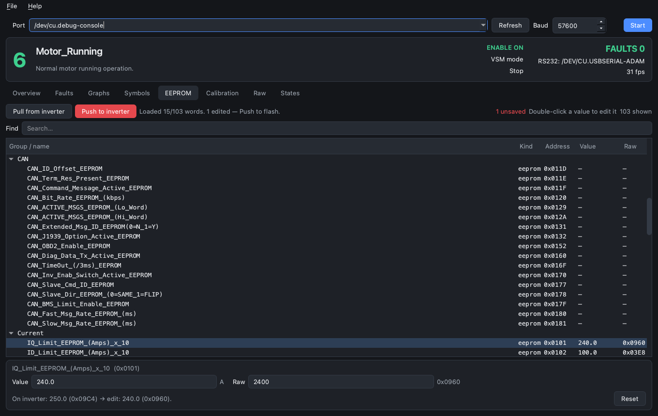Select the CAN_Bit_Rate_EEPROM_(kbps) row
Image resolution: width=658 pixels, height=416 pixels.
pyautogui.click(x=326, y=197)
